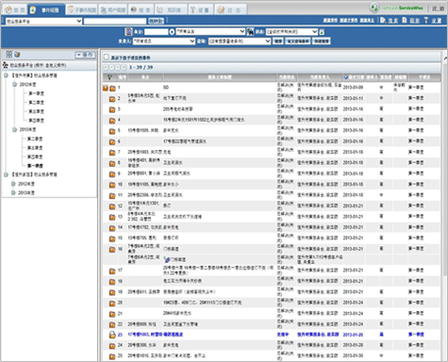The width and height of the screenshot is (448, 362).
Task: Switch to the 子事件视图 tab
Action: click(82, 9)
